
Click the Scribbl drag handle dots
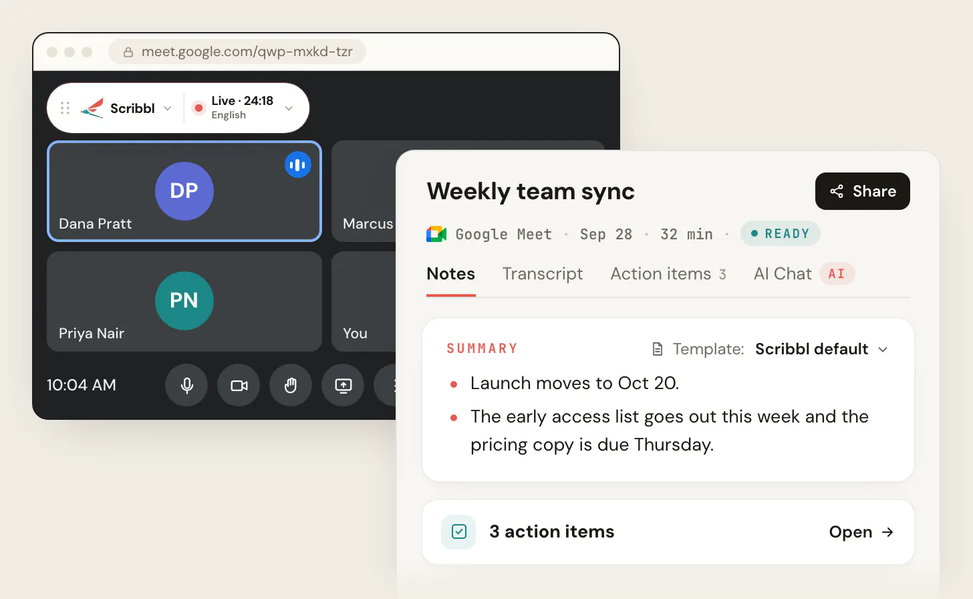tap(65, 108)
